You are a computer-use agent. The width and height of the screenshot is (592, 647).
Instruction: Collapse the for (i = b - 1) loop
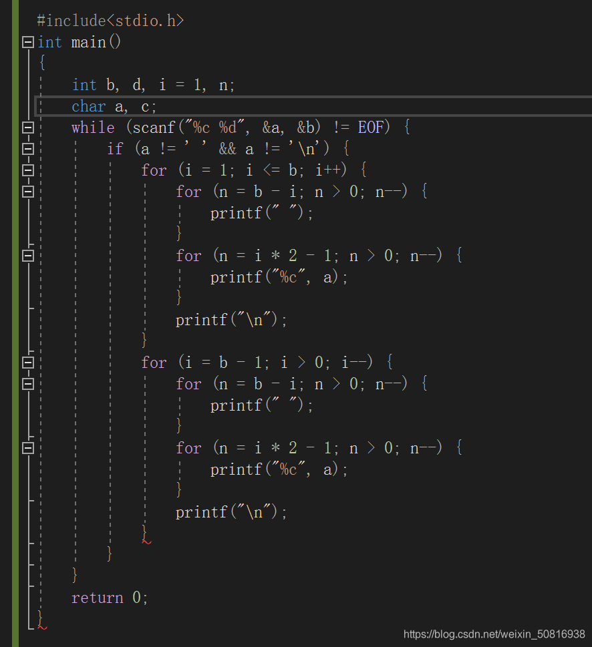[27, 363]
